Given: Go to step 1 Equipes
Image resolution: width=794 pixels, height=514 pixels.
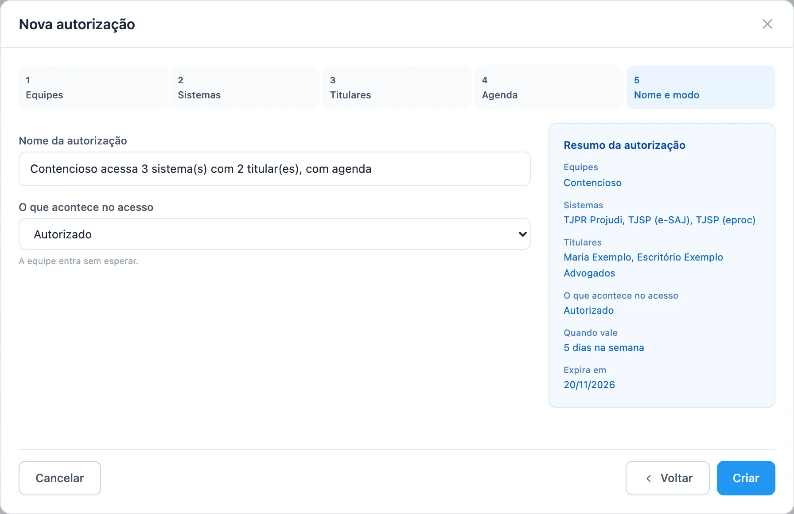Looking at the screenshot, I should click(93, 87).
